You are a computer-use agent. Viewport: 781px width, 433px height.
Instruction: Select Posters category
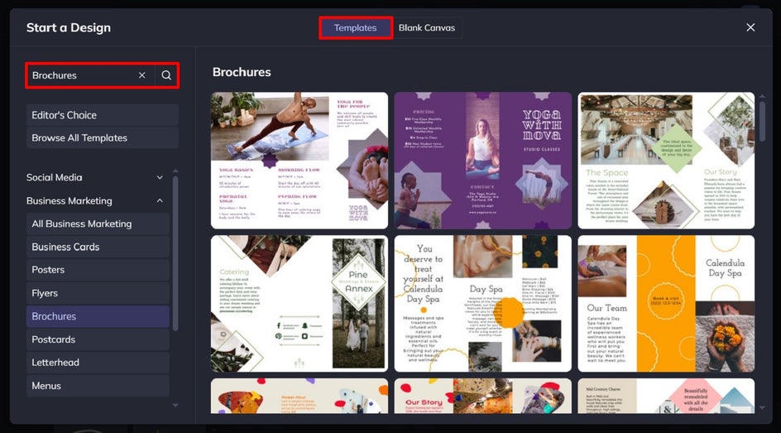click(98, 270)
